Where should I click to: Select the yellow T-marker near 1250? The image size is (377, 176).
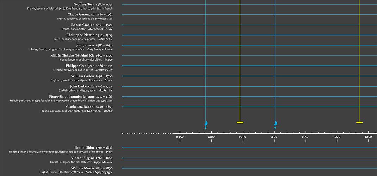(359, 122)
